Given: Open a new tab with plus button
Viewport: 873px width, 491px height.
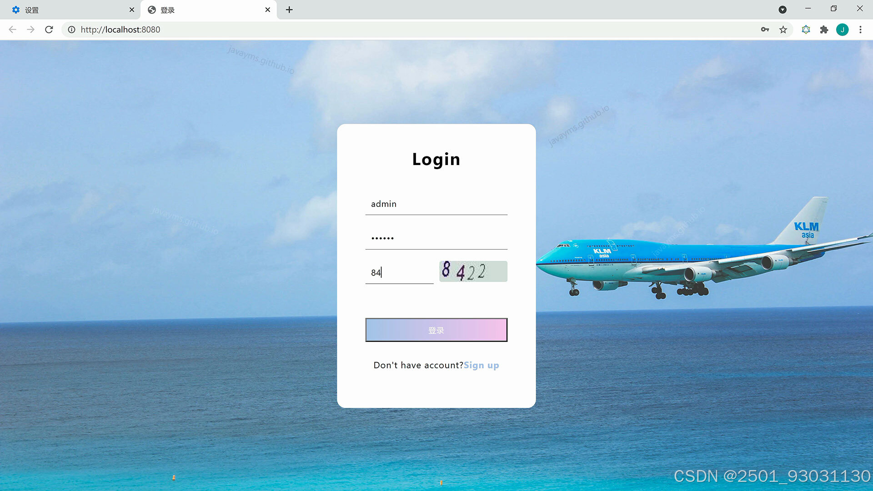Looking at the screenshot, I should tap(289, 10).
